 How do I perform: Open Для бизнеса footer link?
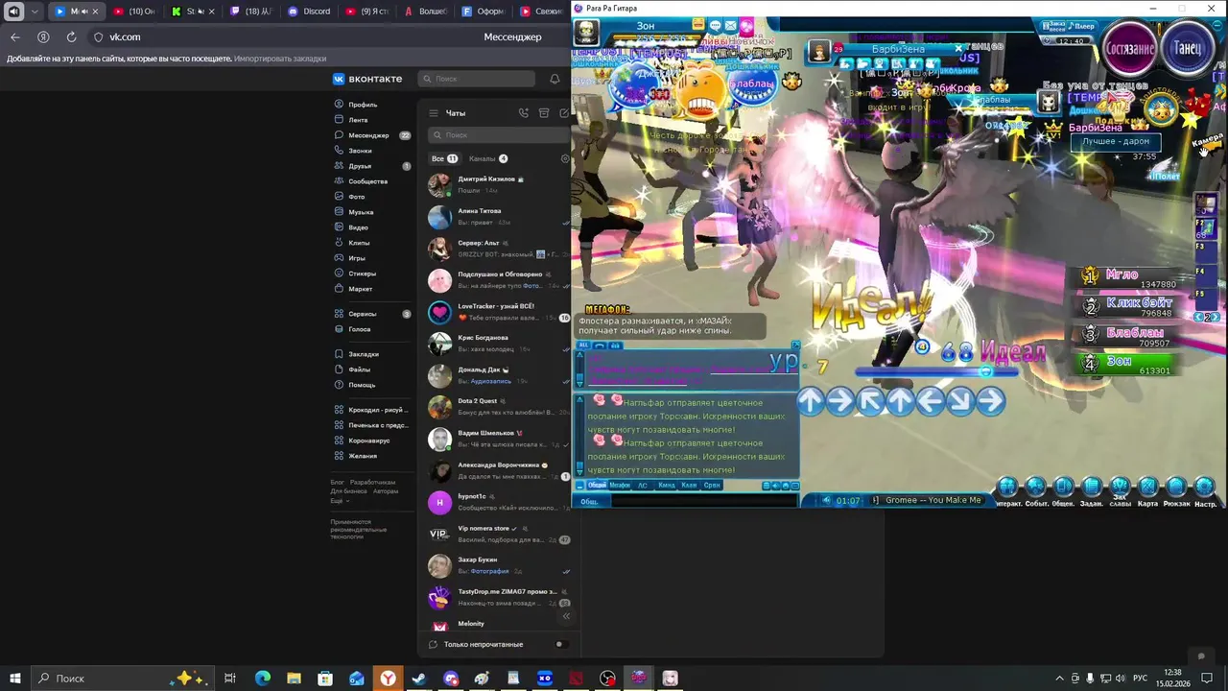click(349, 491)
